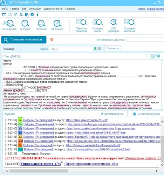Open the Дополнительно menu
The height and width of the screenshot is (176, 164).
pyautogui.click(x=53, y=9)
